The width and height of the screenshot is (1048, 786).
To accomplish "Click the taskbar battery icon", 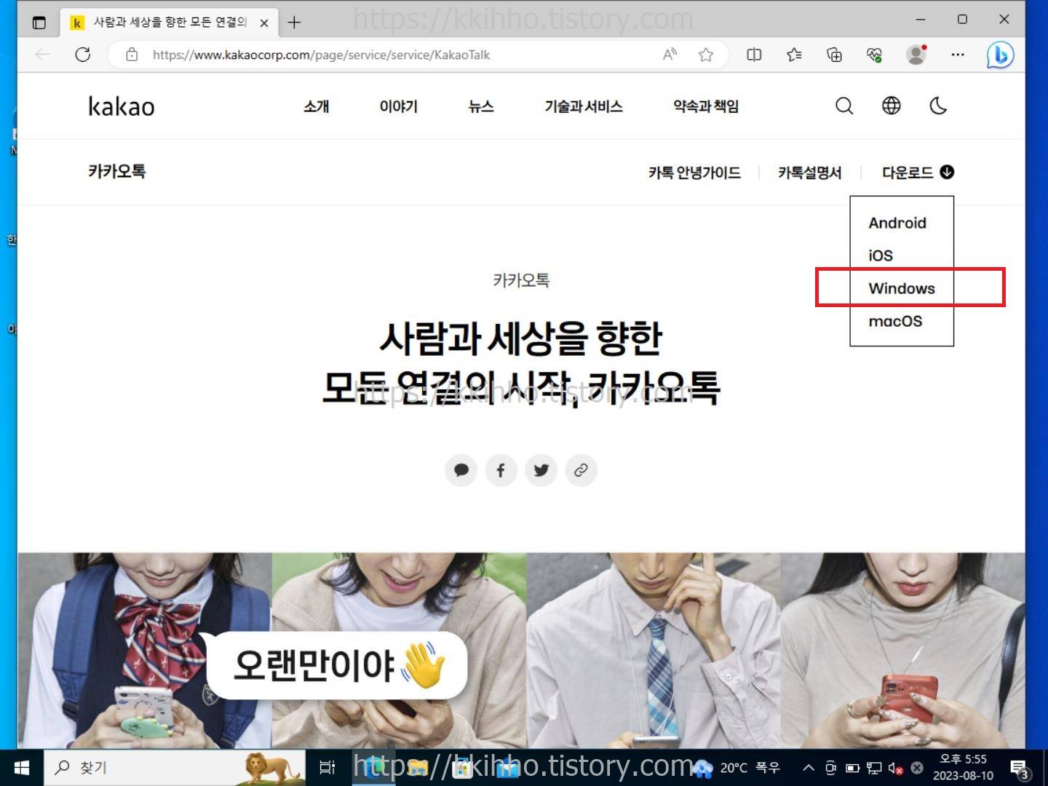I will coord(852,768).
